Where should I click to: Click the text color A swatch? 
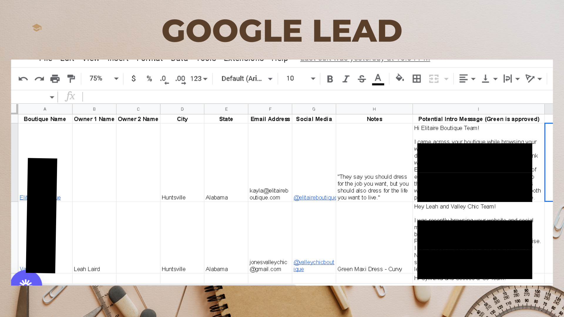[x=378, y=79]
